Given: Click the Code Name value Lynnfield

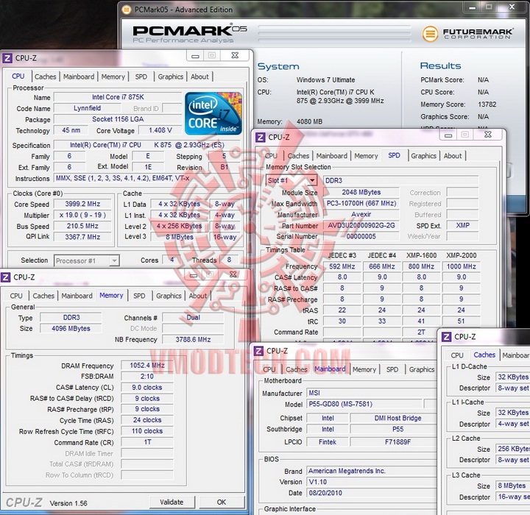Looking at the screenshot, I should (87, 108).
